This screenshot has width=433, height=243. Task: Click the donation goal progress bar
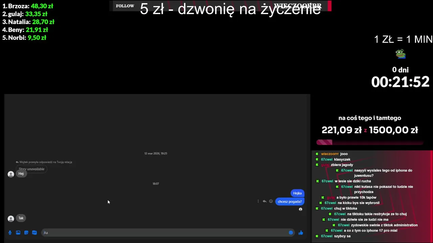[x=369, y=142]
